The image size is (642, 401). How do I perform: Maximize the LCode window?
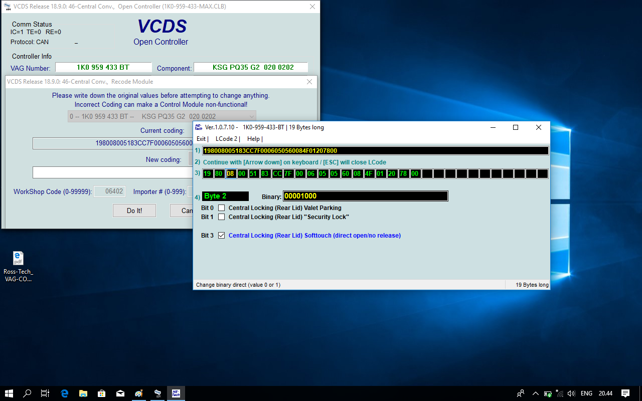coord(515,127)
